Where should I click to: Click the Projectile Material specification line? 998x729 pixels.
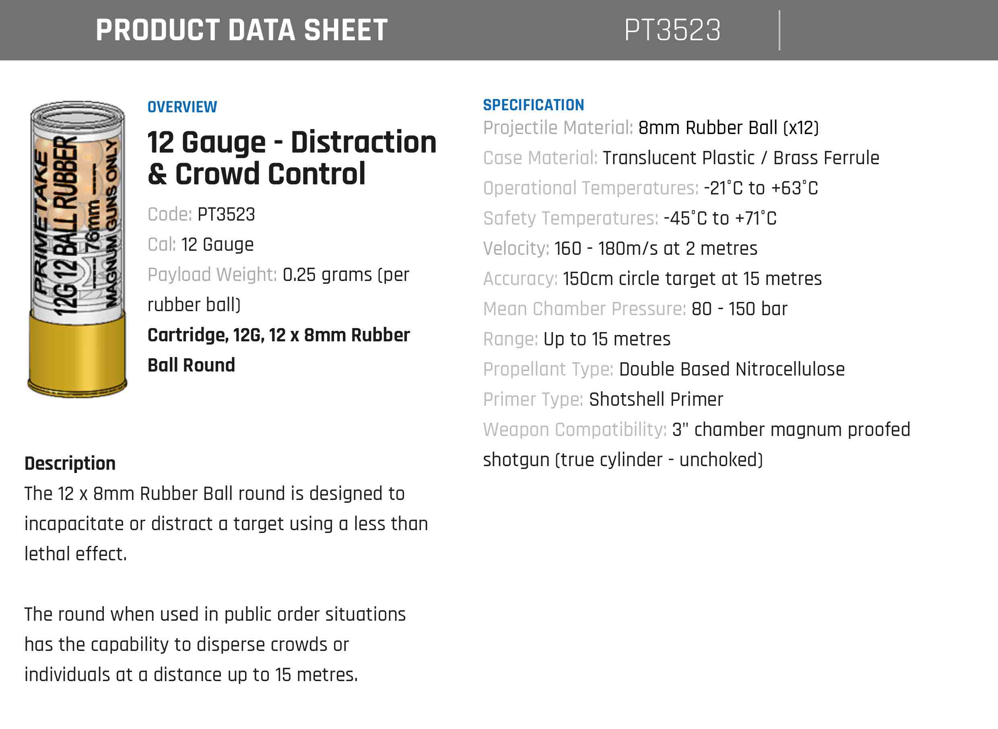coord(651,128)
